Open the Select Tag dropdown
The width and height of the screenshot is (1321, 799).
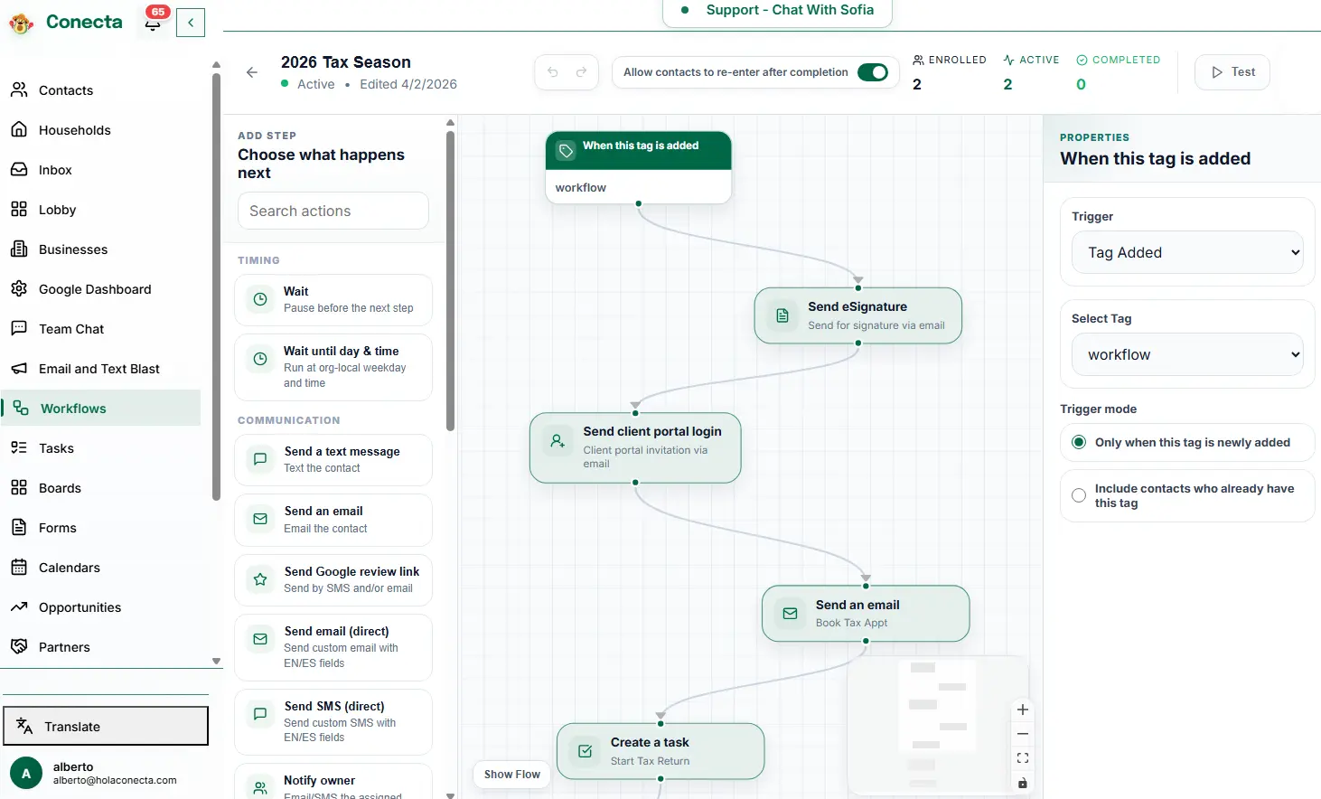[1186, 354]
